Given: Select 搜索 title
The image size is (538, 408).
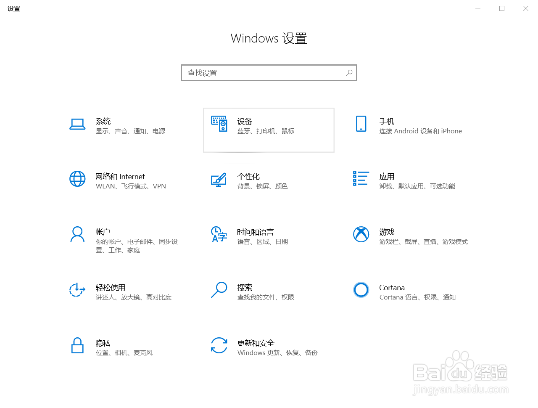Looking at the screenshot, I should point(245,288).
